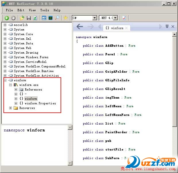Expand the Resources folder node

[10, 108]
